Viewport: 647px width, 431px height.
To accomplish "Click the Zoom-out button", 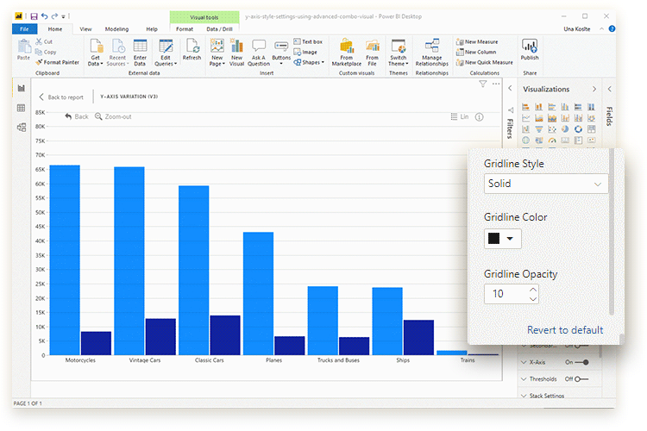I will coord(113,116).
